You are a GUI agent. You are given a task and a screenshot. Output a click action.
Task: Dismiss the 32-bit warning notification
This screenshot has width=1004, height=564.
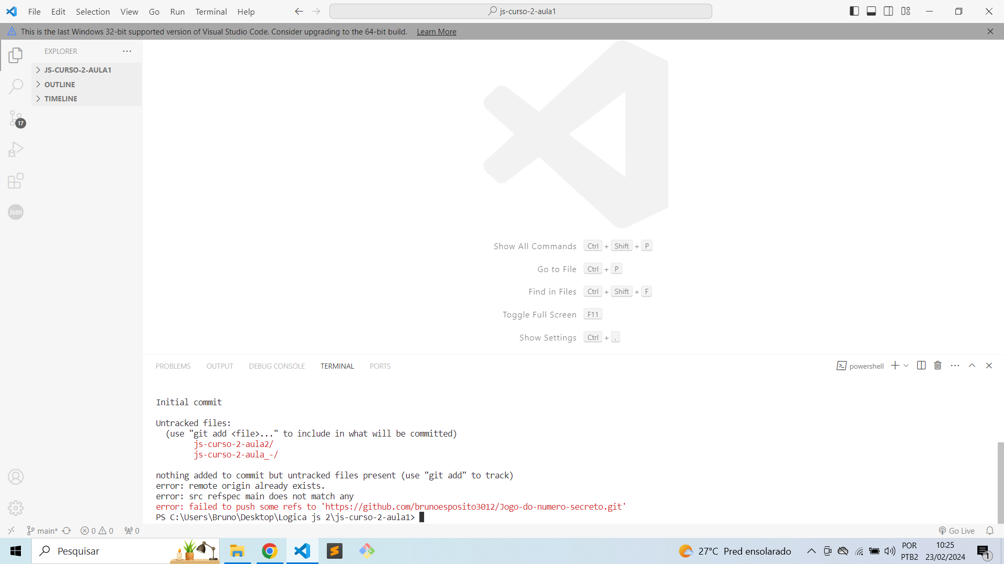990,31
